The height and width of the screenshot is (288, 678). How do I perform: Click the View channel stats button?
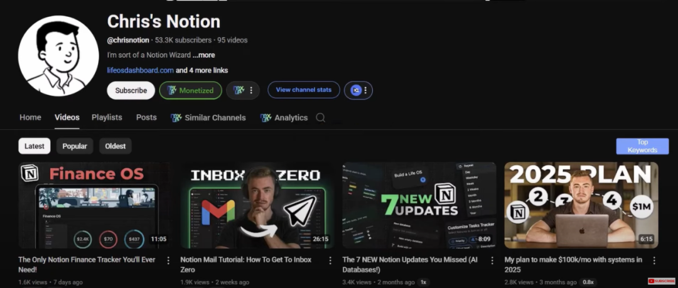[304, 90]
